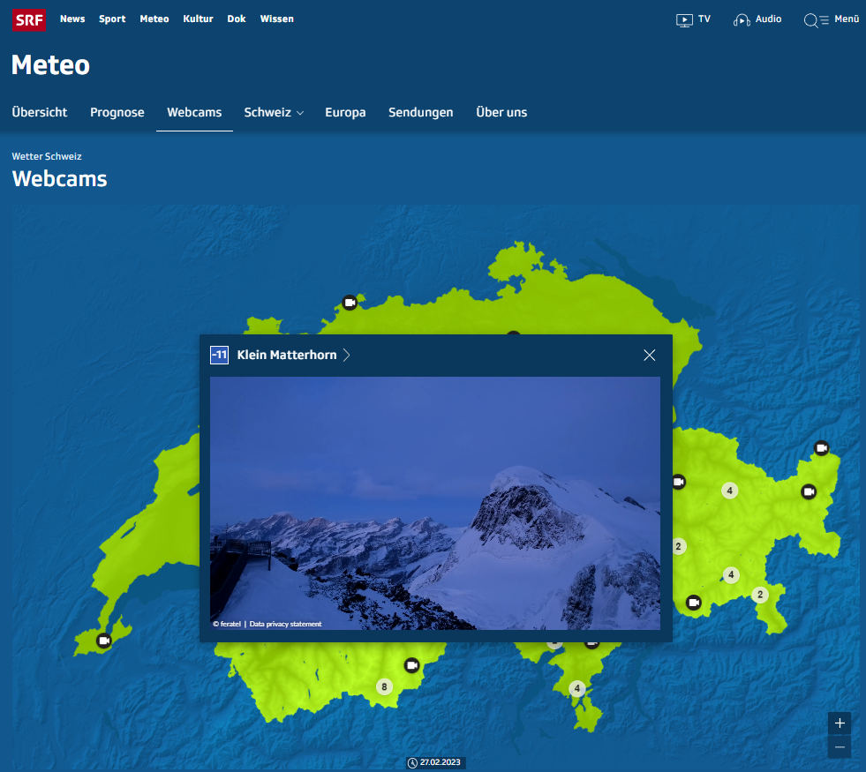Click the Klein Matterhorn webcam image
Viewport: 866px width, 772px height.
[435, 503]
